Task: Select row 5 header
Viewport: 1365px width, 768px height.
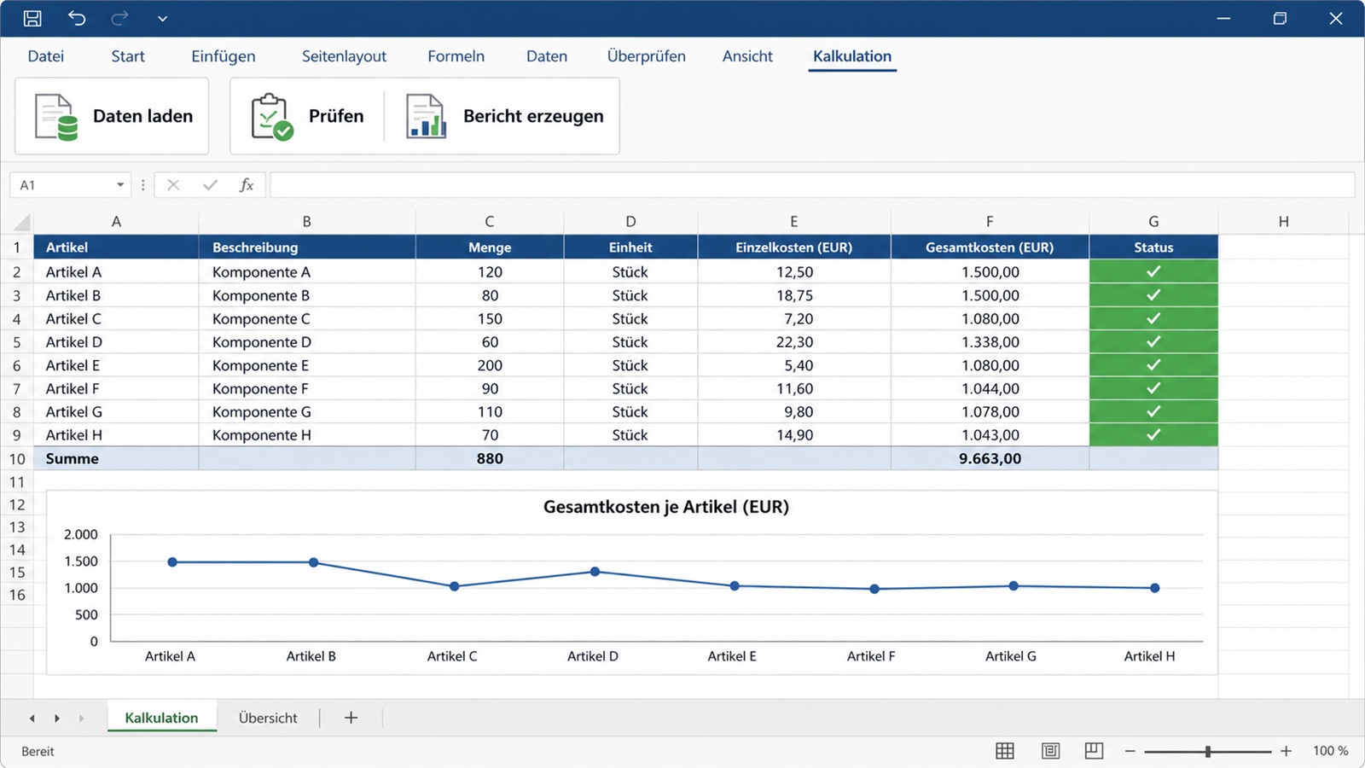Action: click(x=16, y=342)
